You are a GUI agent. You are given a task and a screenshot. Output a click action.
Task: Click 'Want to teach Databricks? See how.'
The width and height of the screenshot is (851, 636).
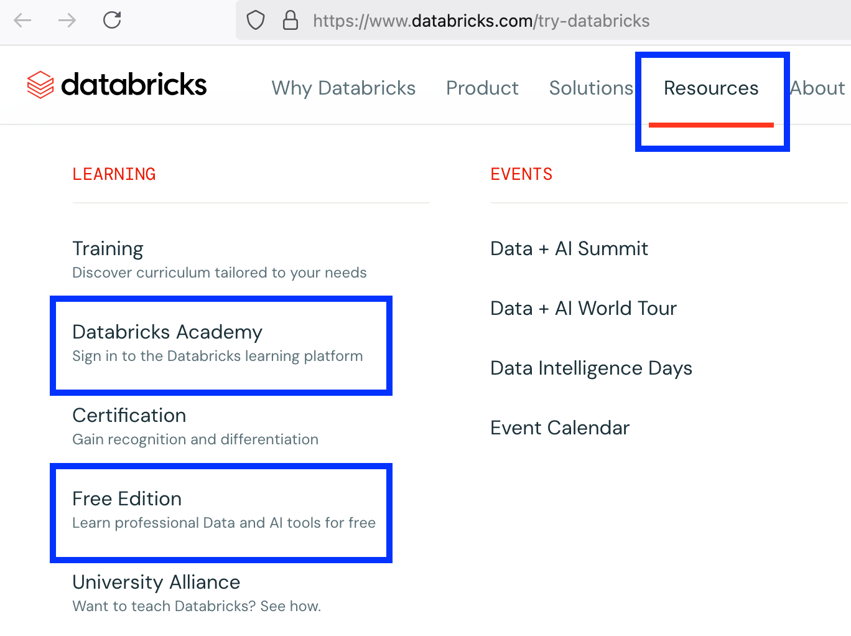click(197, 606)
